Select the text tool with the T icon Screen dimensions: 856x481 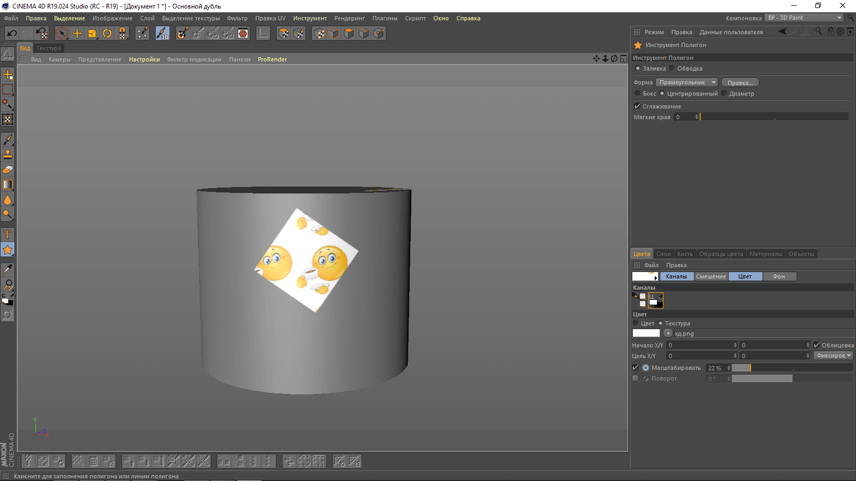coord(7,235)
